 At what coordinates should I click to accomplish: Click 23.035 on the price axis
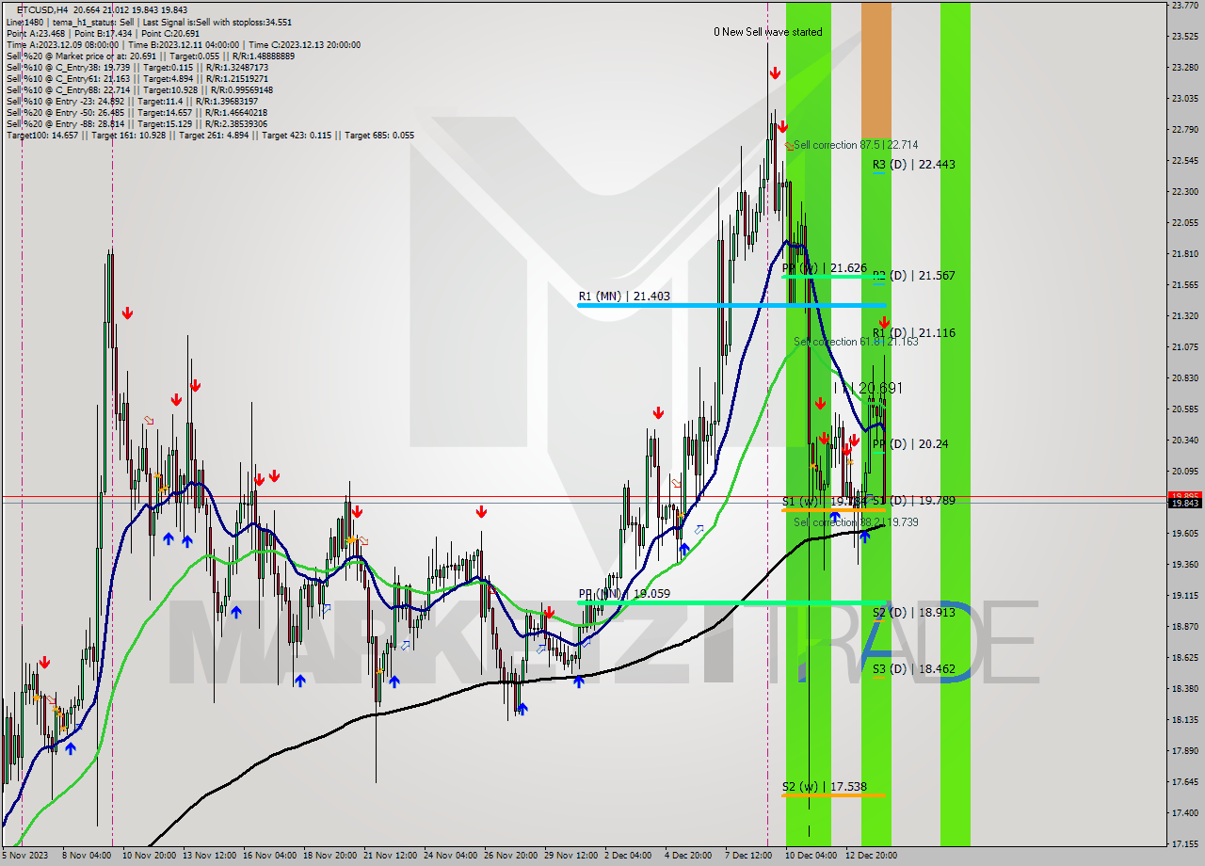(x=1184, y=99)
